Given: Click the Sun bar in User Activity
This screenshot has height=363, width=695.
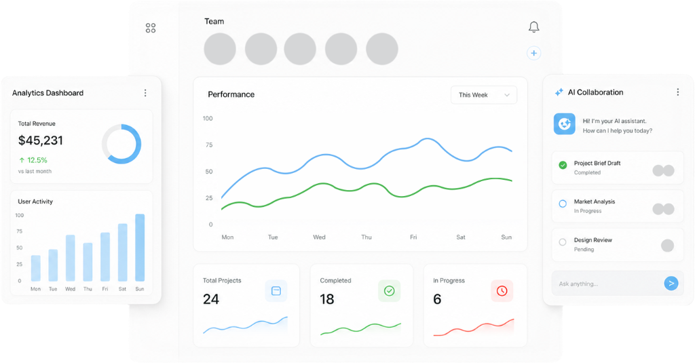Looking at the screenshot, I should [x=140, y=248].
